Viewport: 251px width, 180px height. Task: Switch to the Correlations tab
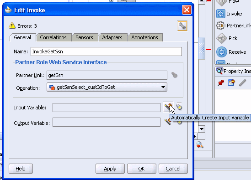(53, 37)
